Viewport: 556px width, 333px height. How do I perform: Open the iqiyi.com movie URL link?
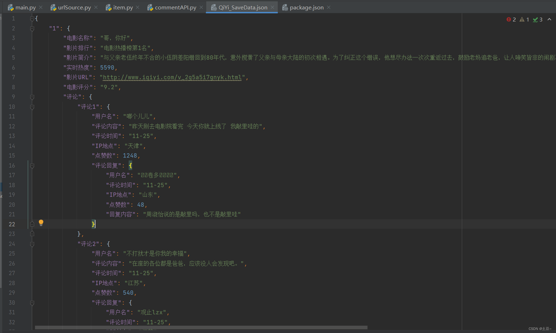pyautogui.click(x=172, y=77)
